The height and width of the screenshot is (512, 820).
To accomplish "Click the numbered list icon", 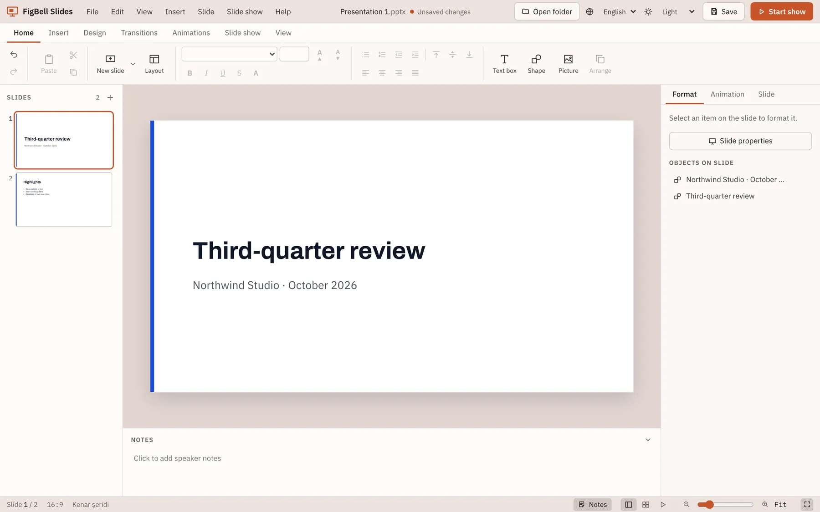I will [x=382, y=55].
